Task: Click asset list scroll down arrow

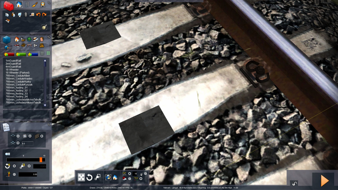Action: click(x=45, y=105)
